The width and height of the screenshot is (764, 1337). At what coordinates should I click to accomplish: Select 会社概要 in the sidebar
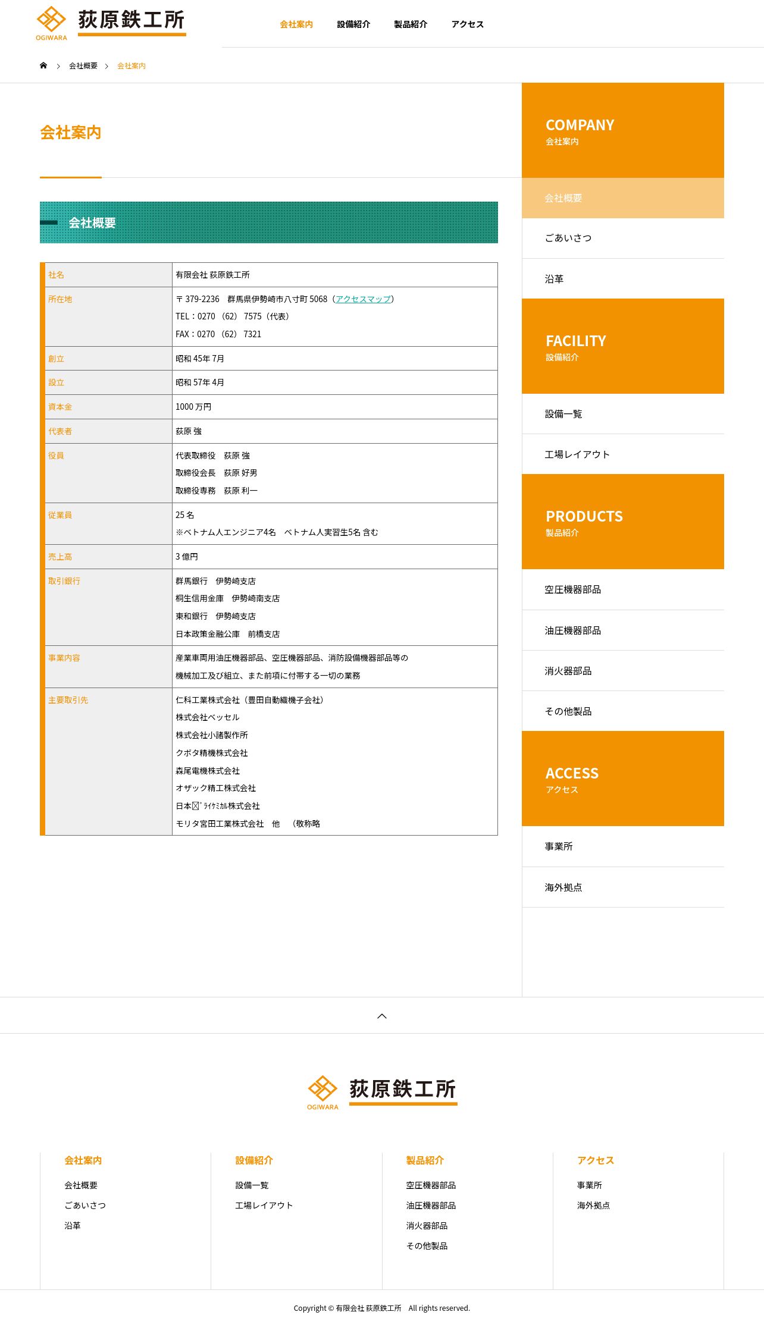pyautogui.click(x=623, y=198)
